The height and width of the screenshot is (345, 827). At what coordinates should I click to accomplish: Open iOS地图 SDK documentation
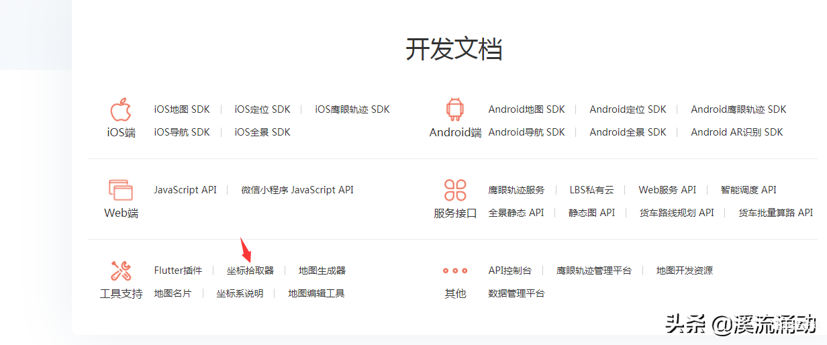pyautogui.click(x=182, y=109)
